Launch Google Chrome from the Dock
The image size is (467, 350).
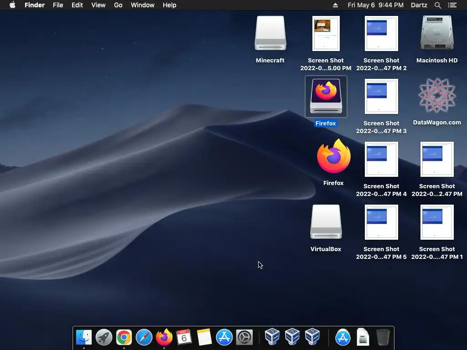[124, 338]
